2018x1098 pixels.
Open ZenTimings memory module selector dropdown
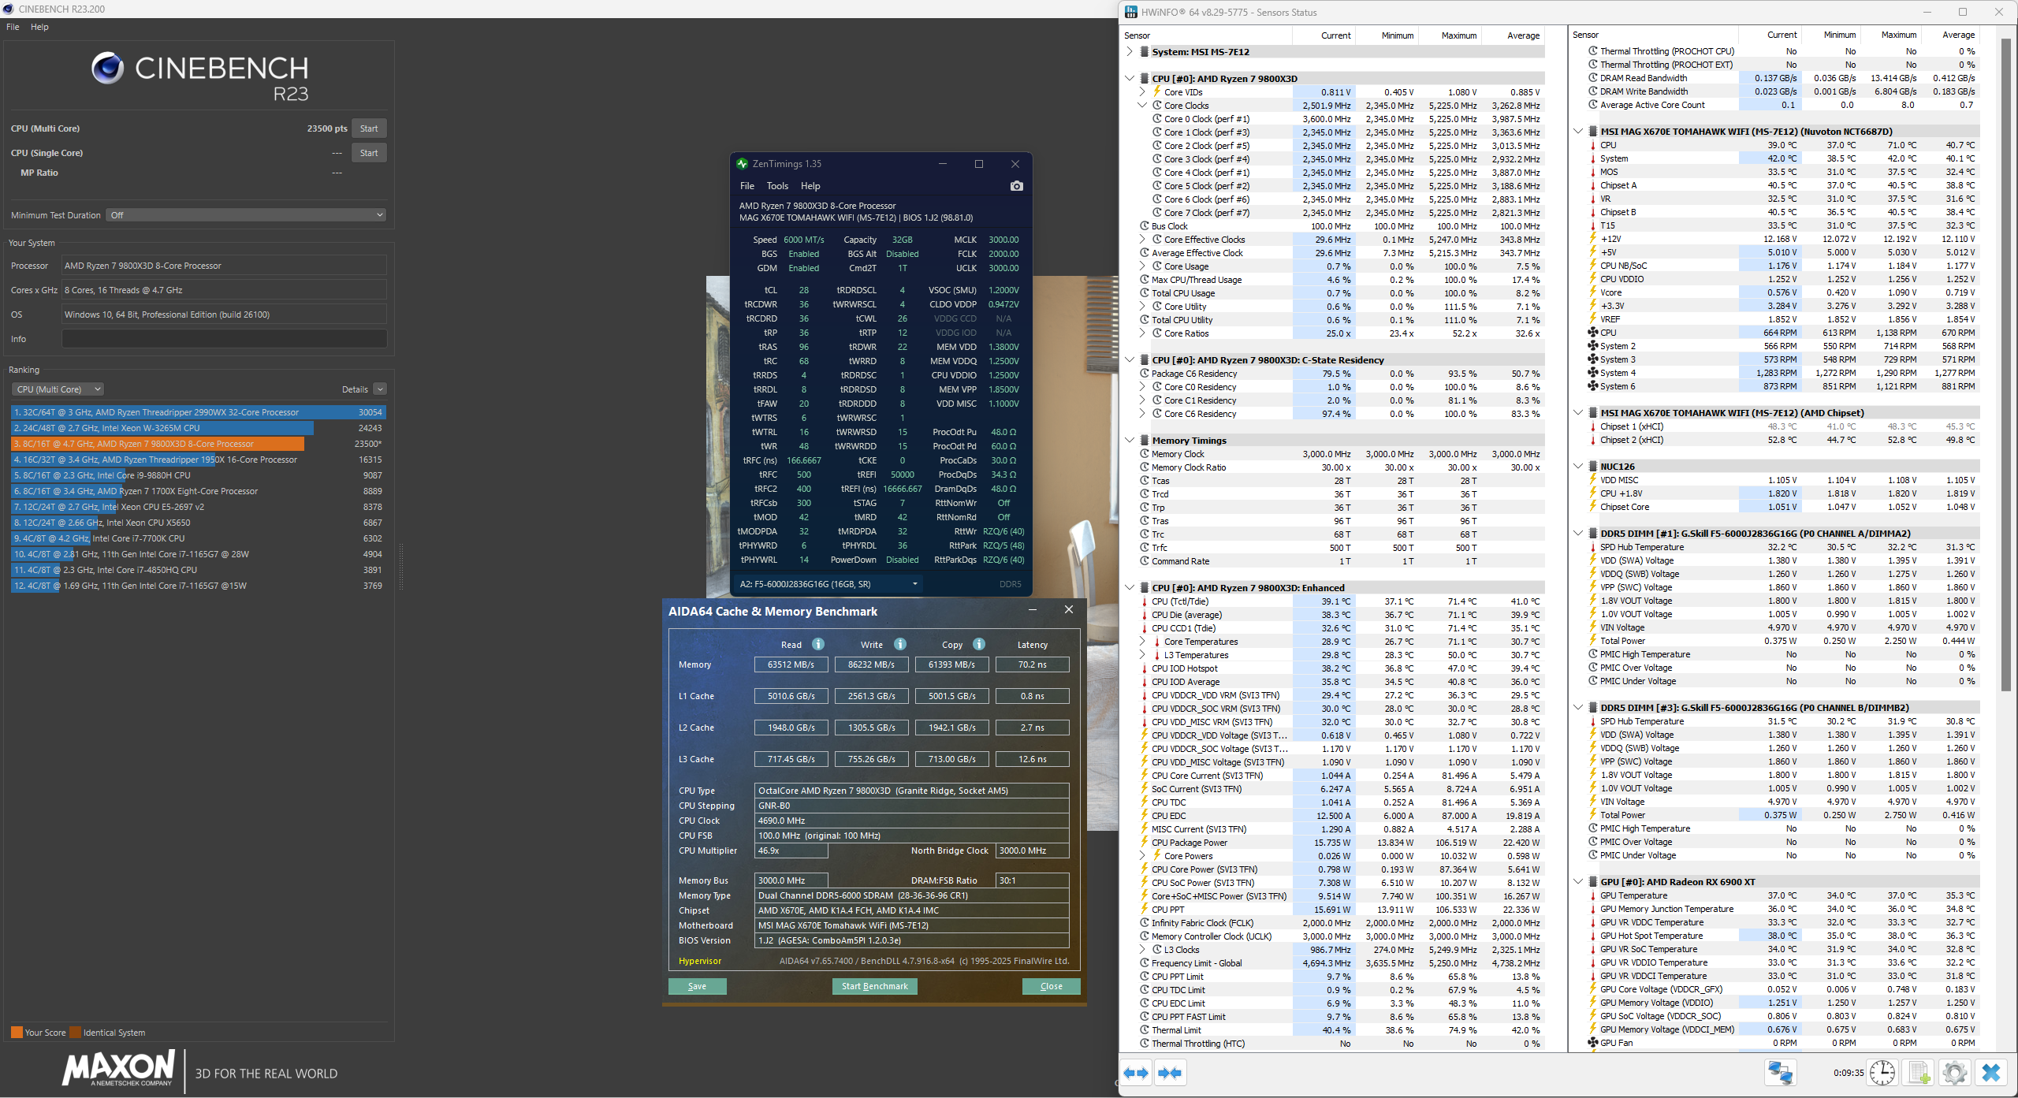tap(828, 584)
